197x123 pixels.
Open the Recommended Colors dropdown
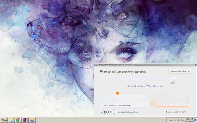click(x=179, y=71)
